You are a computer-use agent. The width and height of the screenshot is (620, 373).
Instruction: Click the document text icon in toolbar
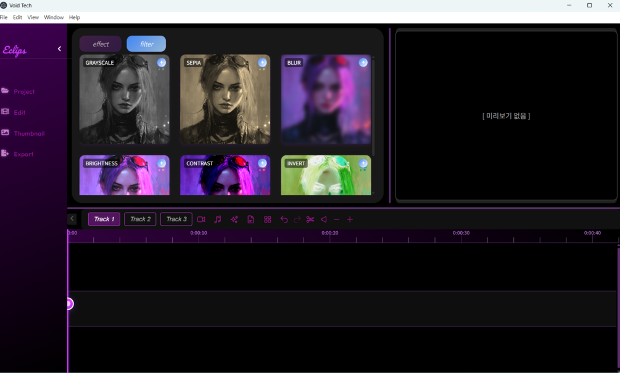(x=250, y=219)
